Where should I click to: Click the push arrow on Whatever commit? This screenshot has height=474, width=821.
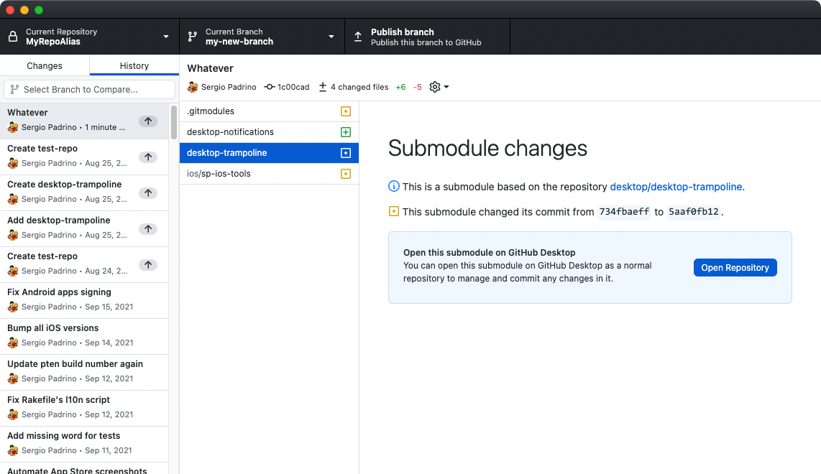(x=148, y=121)
